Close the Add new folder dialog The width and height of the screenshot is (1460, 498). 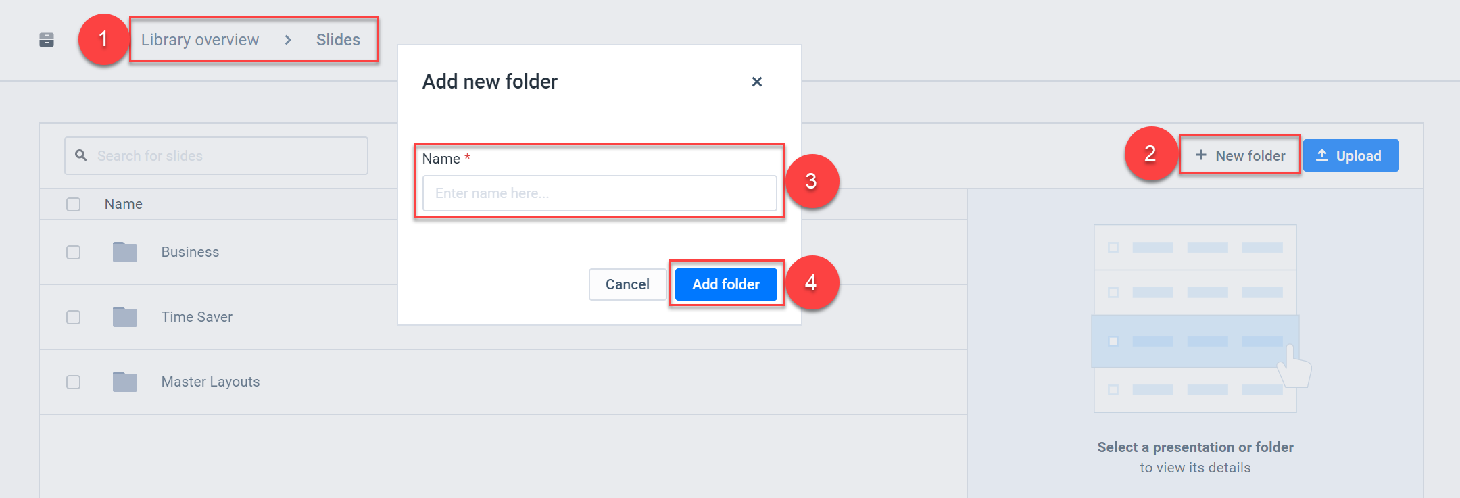756,82
